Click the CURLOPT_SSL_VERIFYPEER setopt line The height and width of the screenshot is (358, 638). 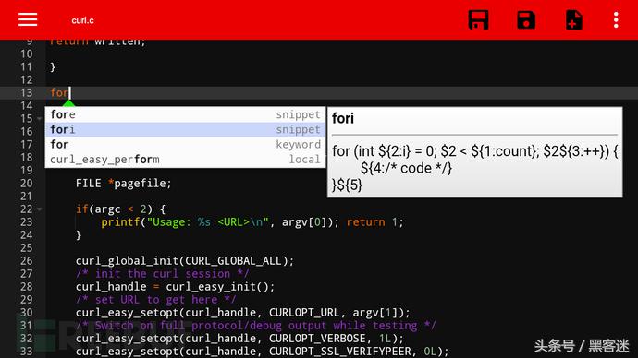click(262, 352)
